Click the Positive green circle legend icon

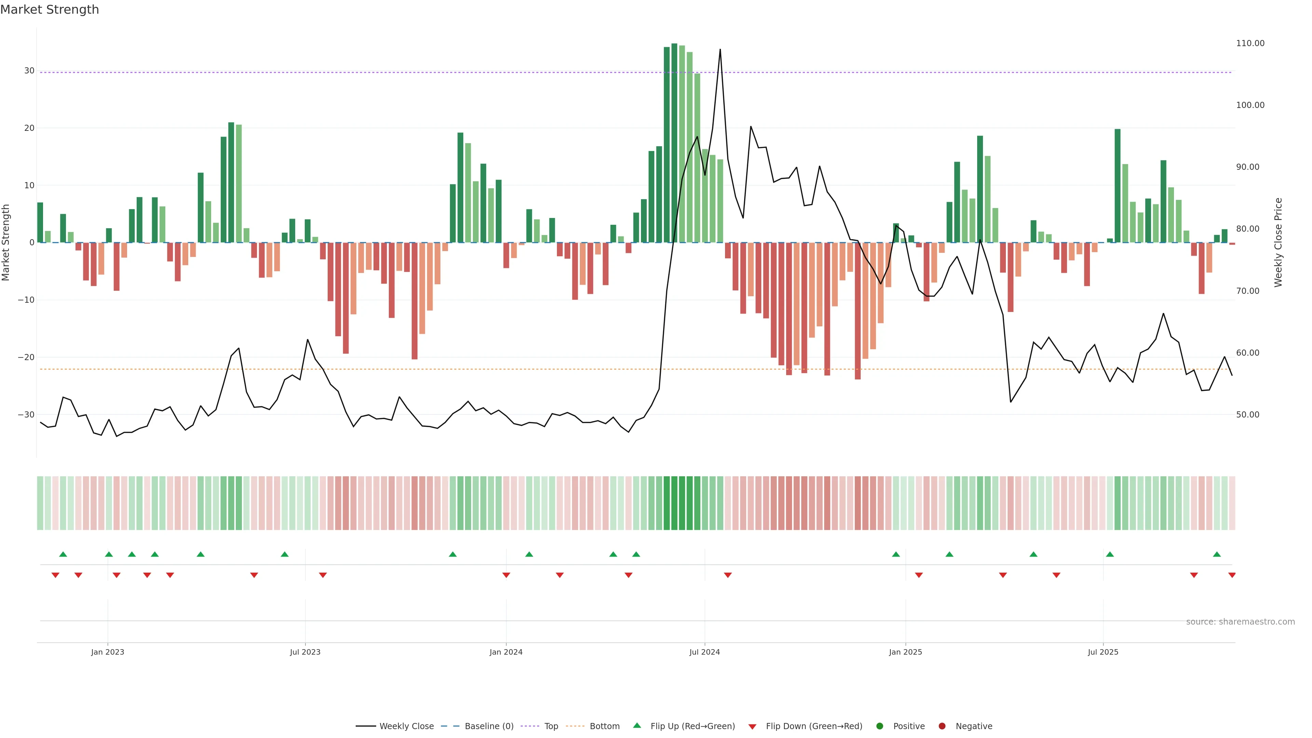(x=879, y=726)
